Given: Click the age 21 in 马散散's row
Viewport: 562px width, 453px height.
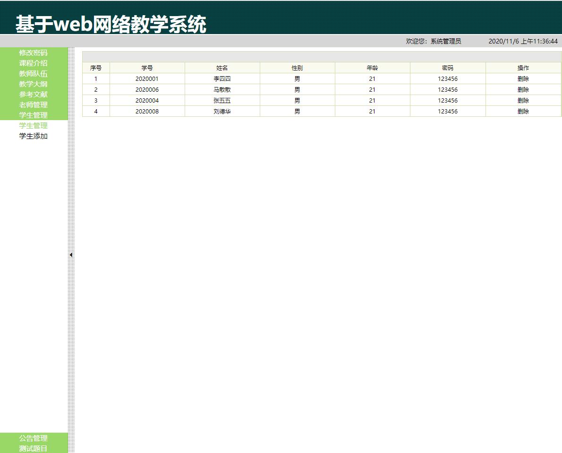Looking at the screenshot, I should pos(373,90).
